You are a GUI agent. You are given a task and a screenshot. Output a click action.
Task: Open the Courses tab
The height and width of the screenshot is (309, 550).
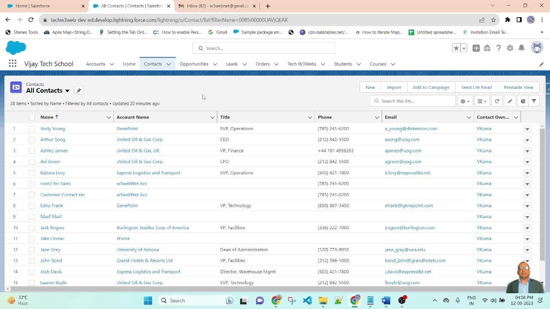click(x=378, y=64)
